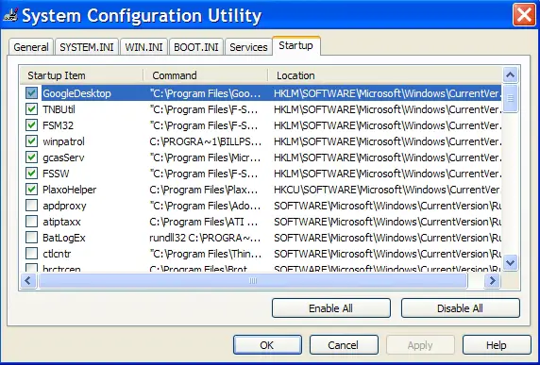Click the horizontal scrollbar thumb
540x365 pixels.
pyautogui.click(x=253, y=281)
